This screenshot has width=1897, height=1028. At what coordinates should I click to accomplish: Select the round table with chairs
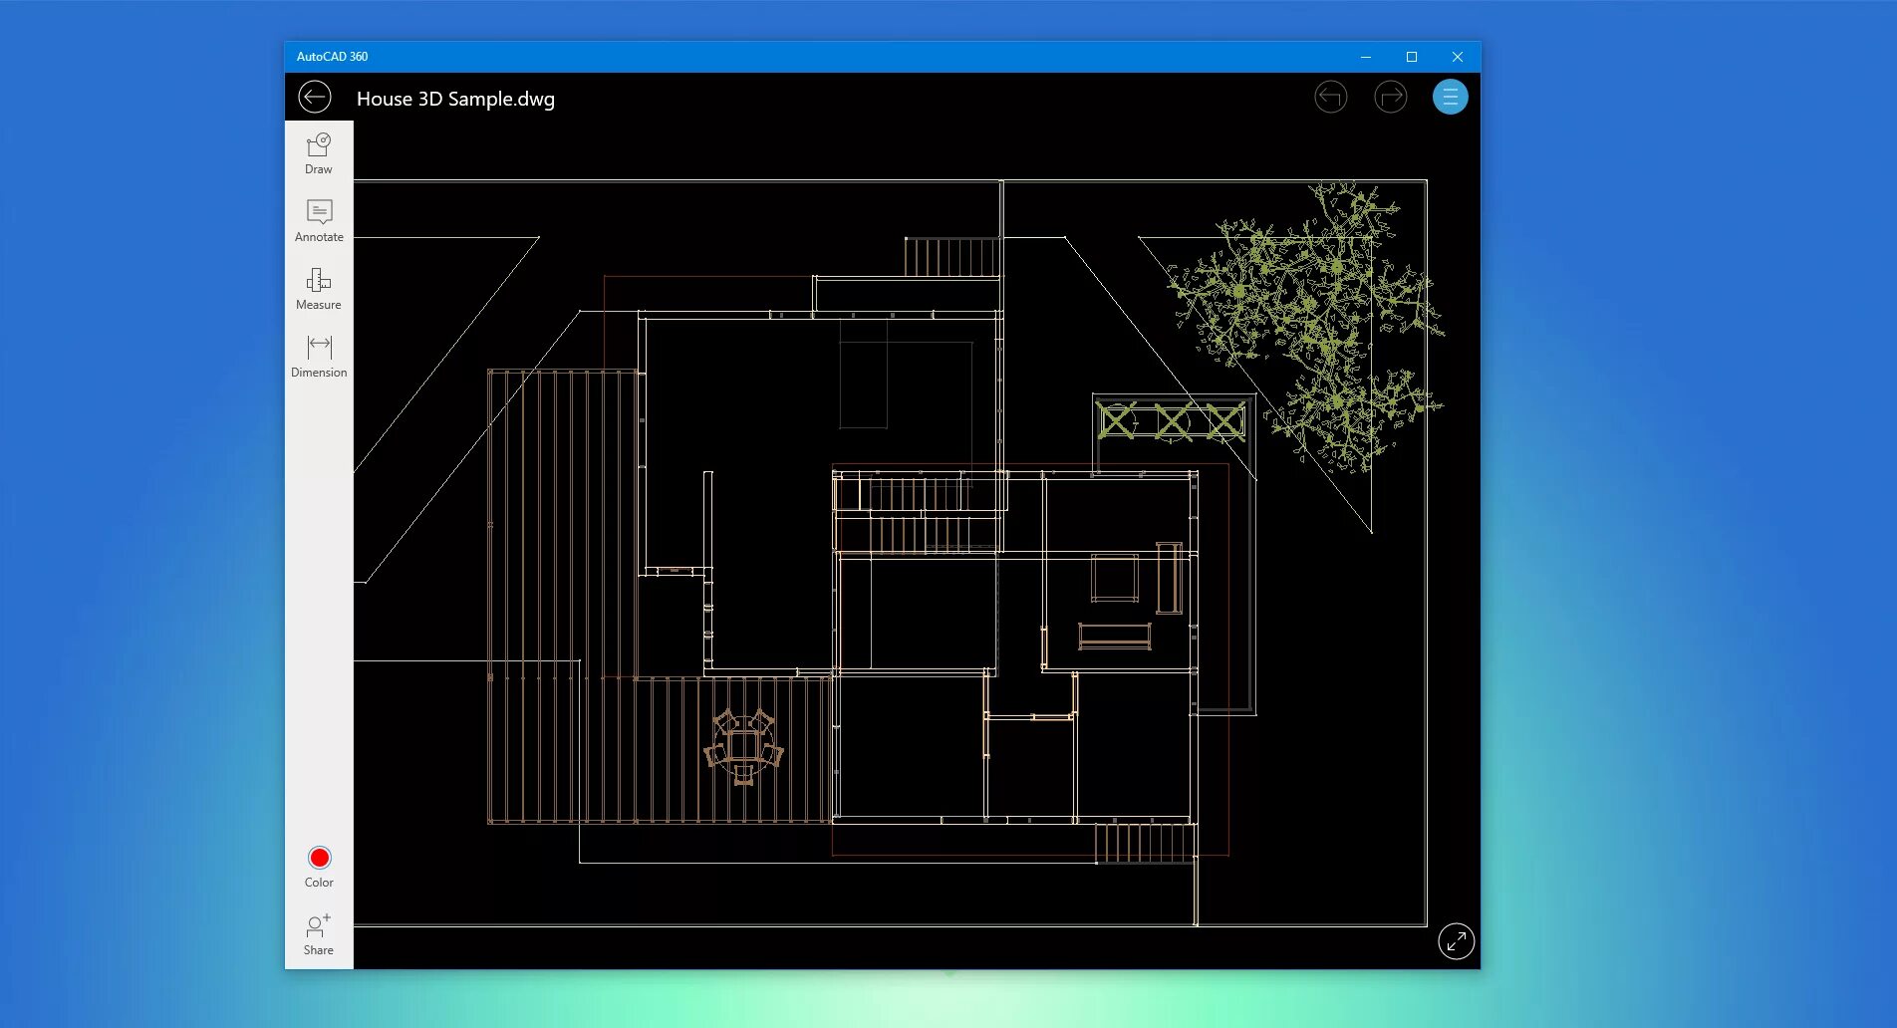tap(743, 746)
